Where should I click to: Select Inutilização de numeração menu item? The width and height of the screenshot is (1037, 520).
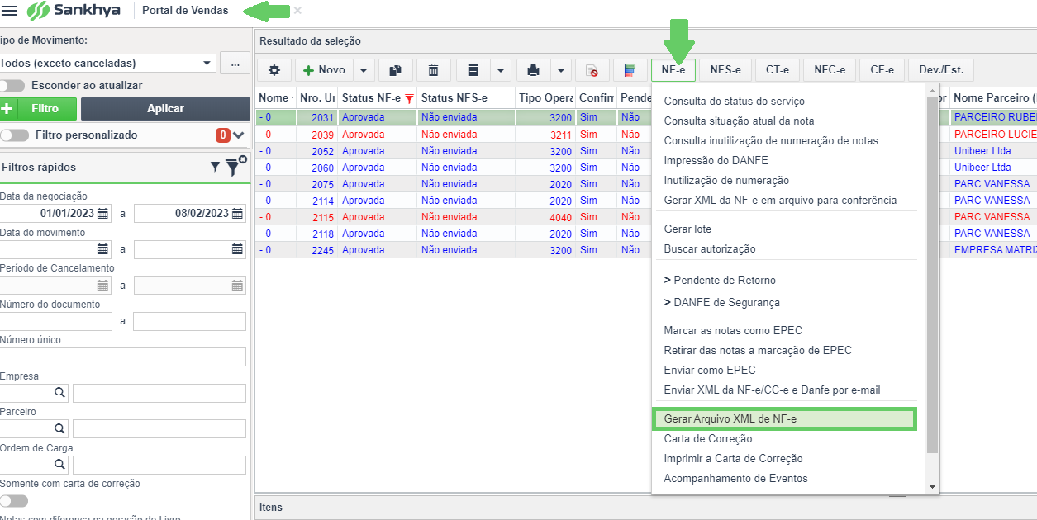[726, 180]
